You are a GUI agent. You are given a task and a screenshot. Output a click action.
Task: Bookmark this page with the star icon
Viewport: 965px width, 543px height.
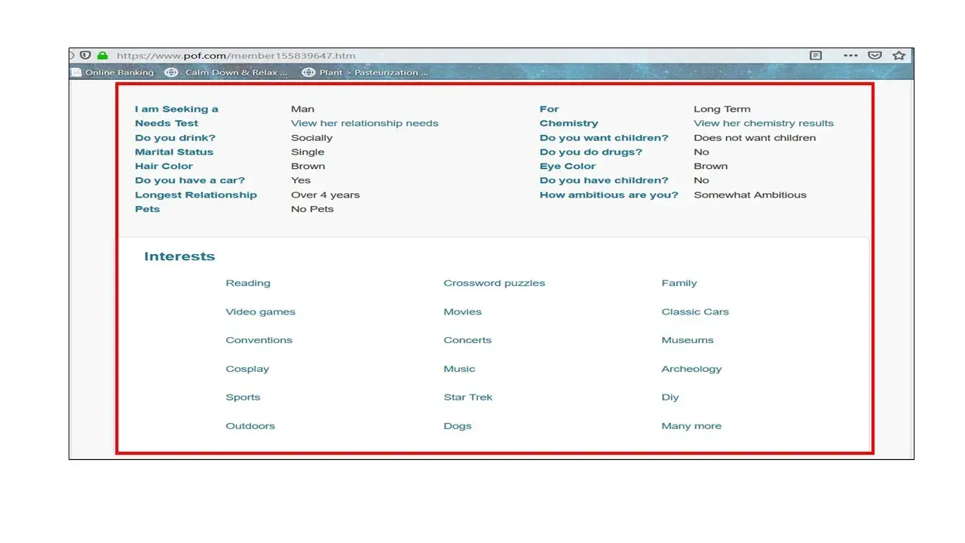899,56
